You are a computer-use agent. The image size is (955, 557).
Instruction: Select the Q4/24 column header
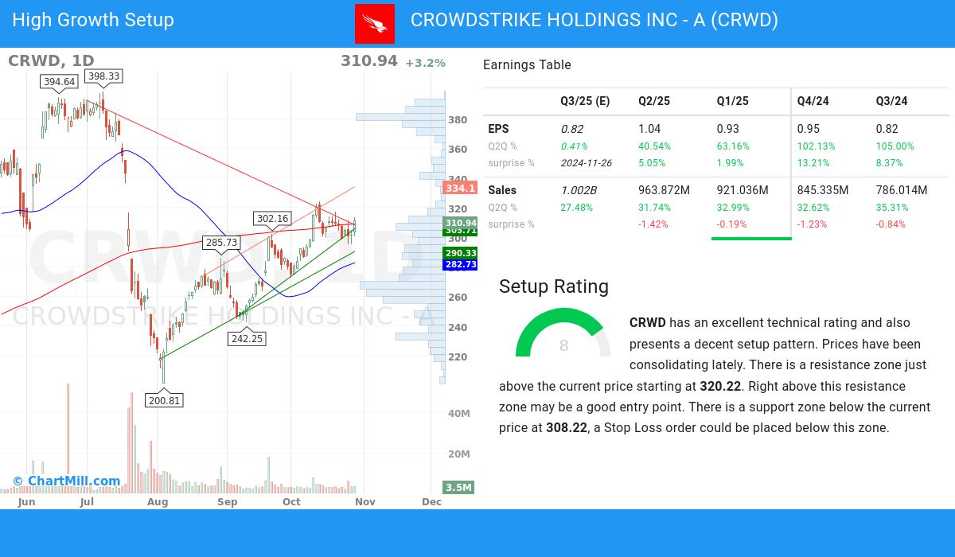point(813,101)
